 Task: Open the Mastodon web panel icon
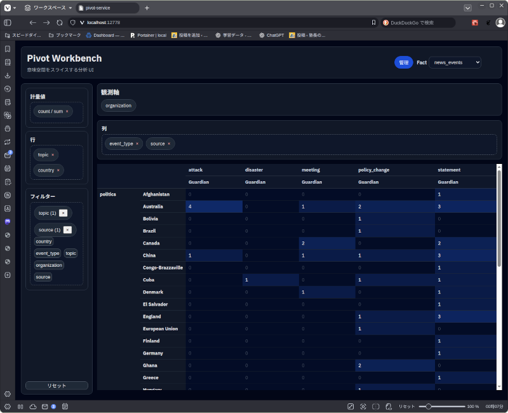(7, 222)
